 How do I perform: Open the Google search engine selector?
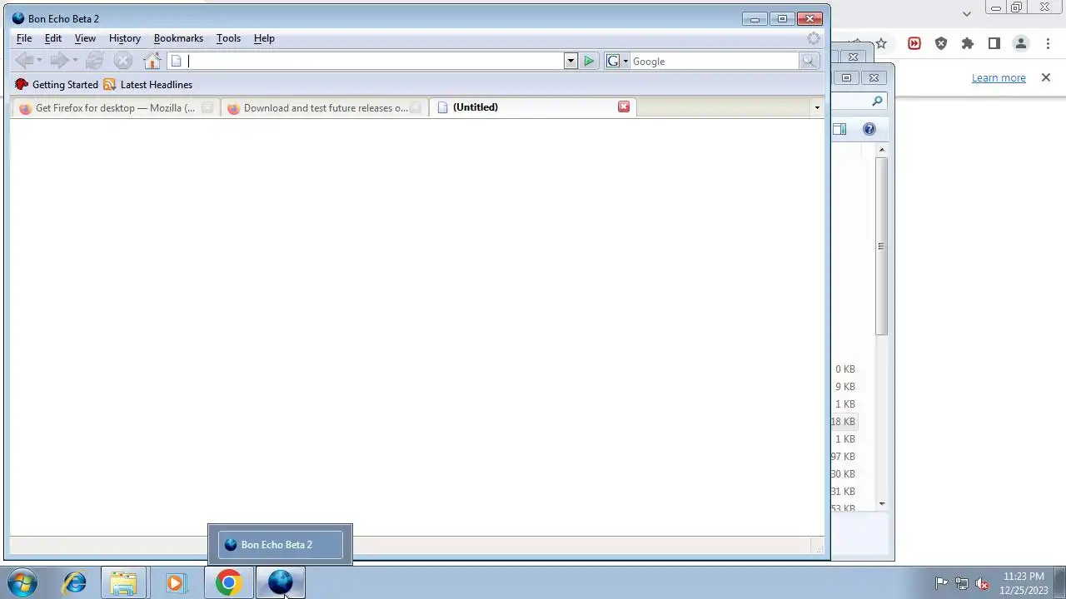click(617, 61)
